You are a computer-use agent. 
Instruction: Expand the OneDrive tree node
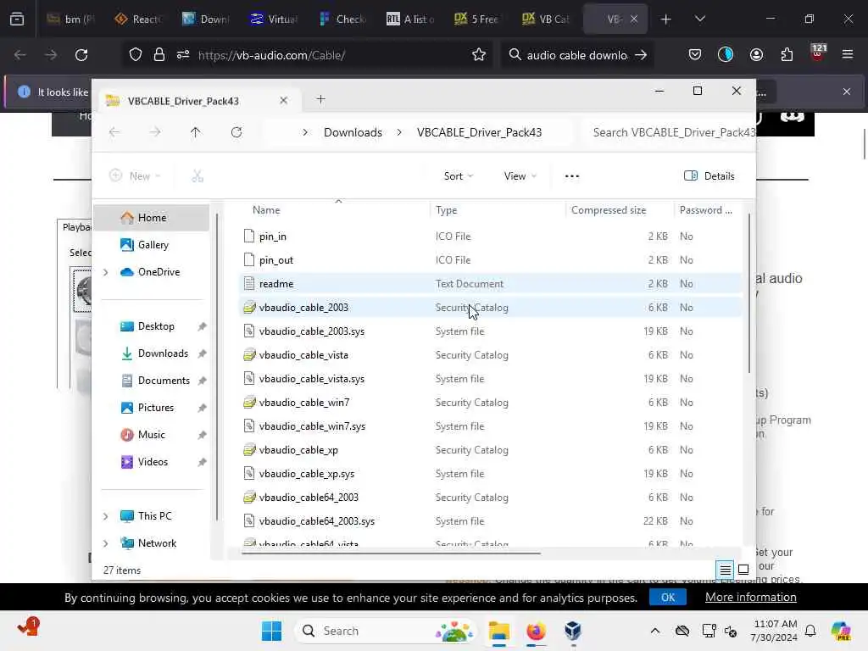pos(106,272)
